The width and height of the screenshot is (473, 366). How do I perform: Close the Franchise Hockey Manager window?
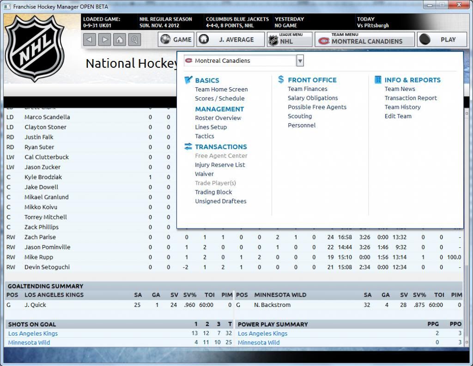click(x=459, y=5)
